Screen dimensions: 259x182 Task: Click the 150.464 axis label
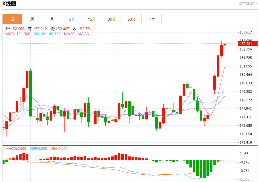(x=246, y=75)
